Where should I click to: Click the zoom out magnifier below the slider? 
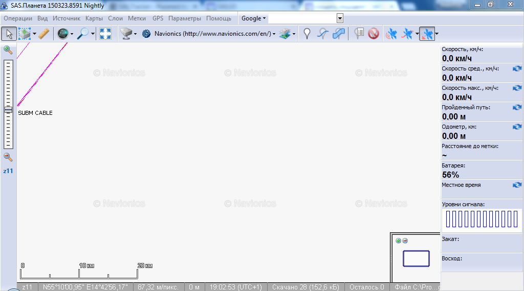(8, 157)
